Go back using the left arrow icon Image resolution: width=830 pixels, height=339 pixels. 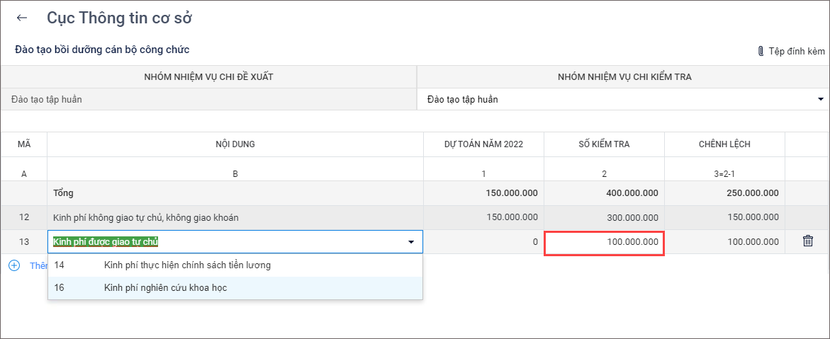(22, 18)
